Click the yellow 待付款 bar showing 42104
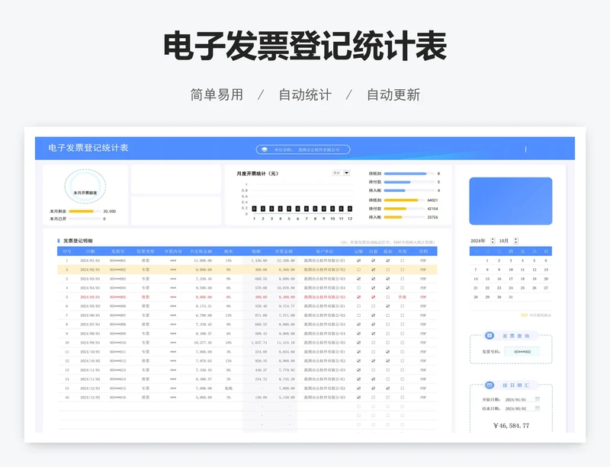This screenshot has width=610, height=467. click(x=395, y=209)
